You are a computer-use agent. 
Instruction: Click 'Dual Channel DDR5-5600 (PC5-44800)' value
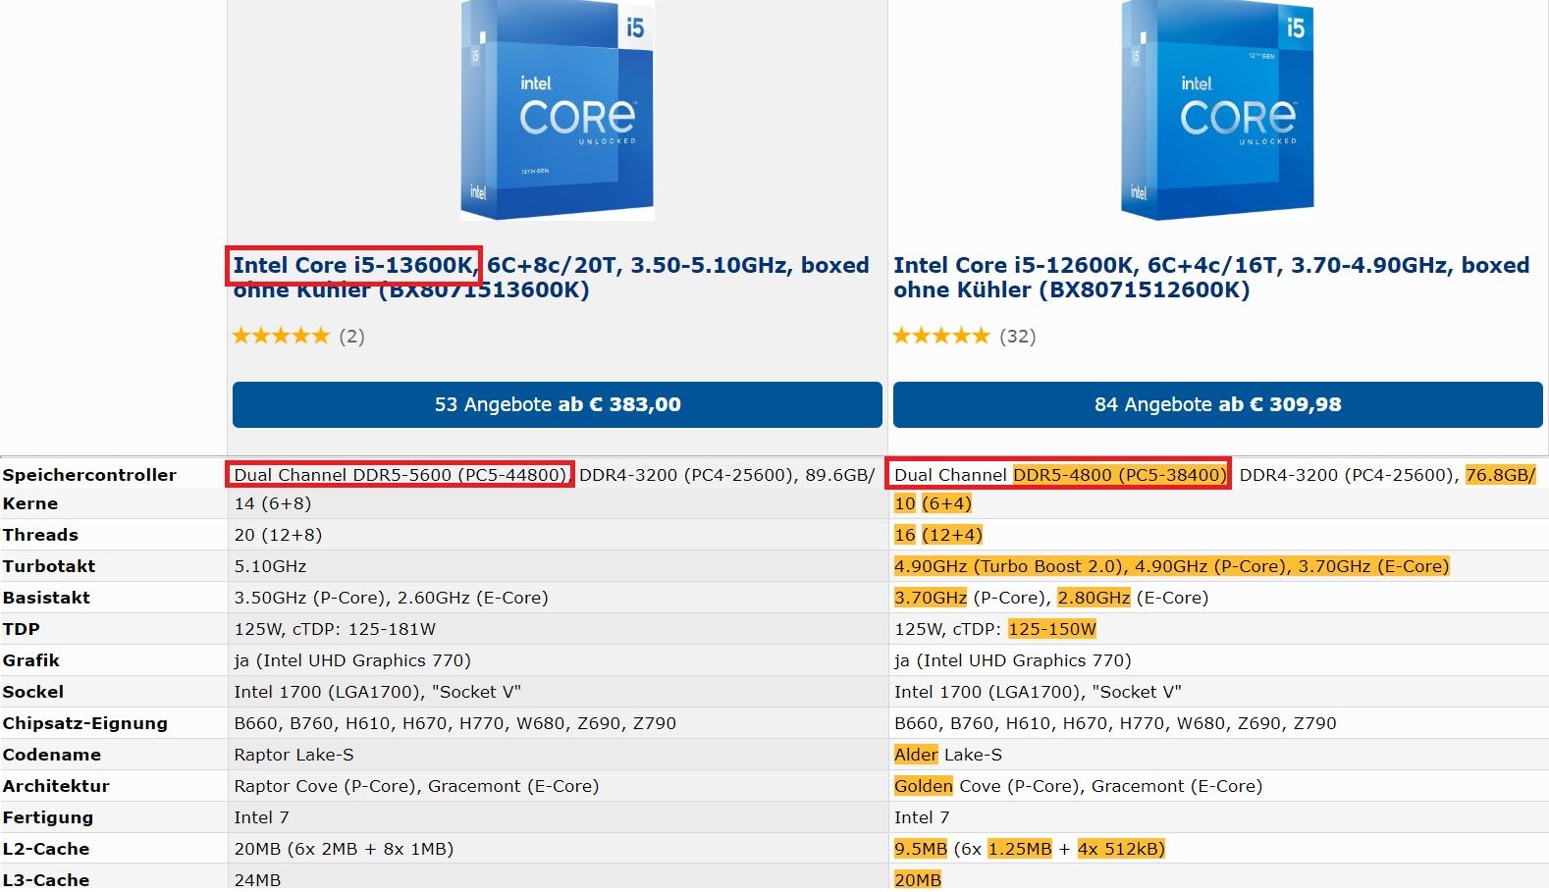click(401, 475)
